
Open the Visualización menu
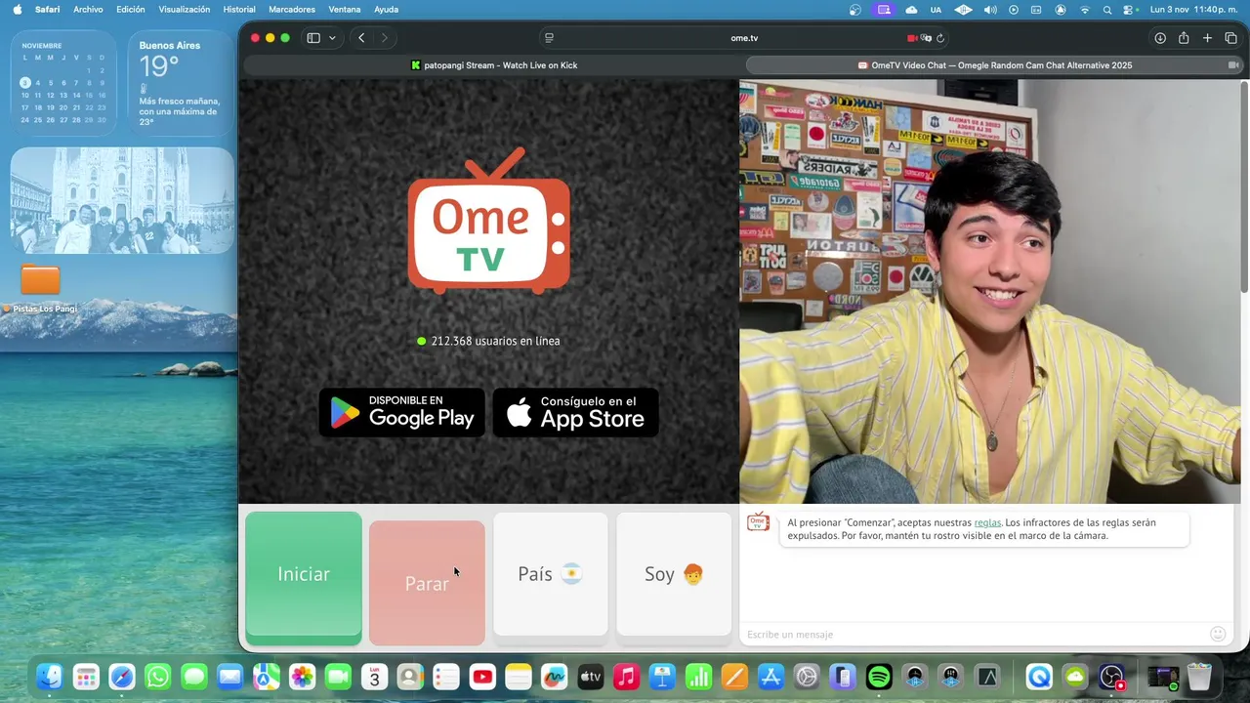pyautogui.click(x=185, y=9)
